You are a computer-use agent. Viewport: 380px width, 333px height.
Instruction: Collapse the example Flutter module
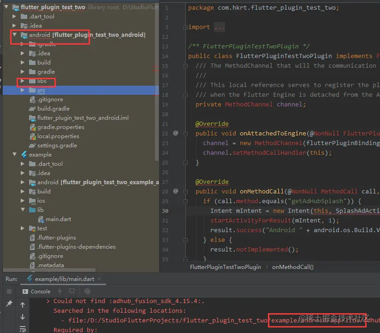pyautogui.click(x=15, y=154)
